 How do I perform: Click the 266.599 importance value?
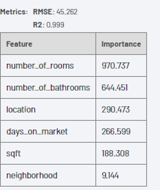coord(116,131)
